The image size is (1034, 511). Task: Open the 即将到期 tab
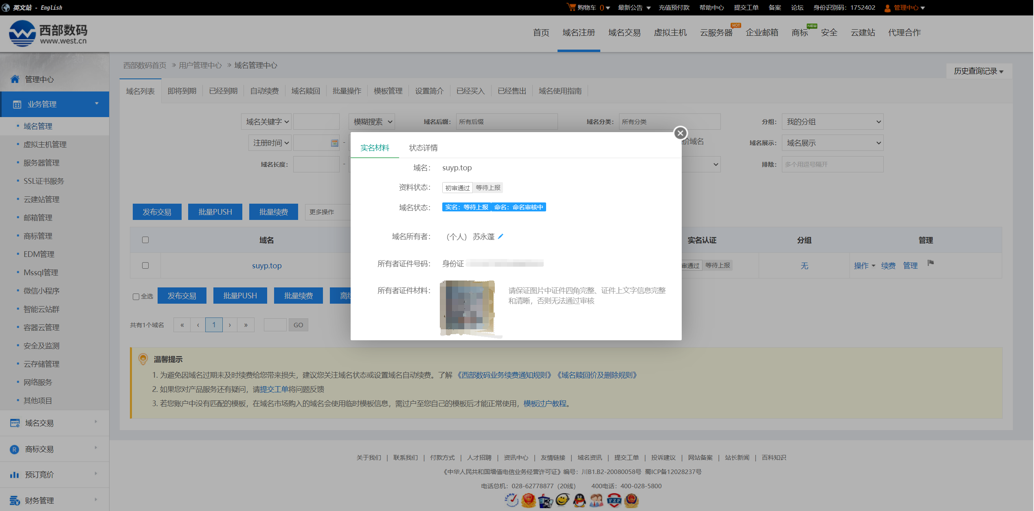(182, 91)
